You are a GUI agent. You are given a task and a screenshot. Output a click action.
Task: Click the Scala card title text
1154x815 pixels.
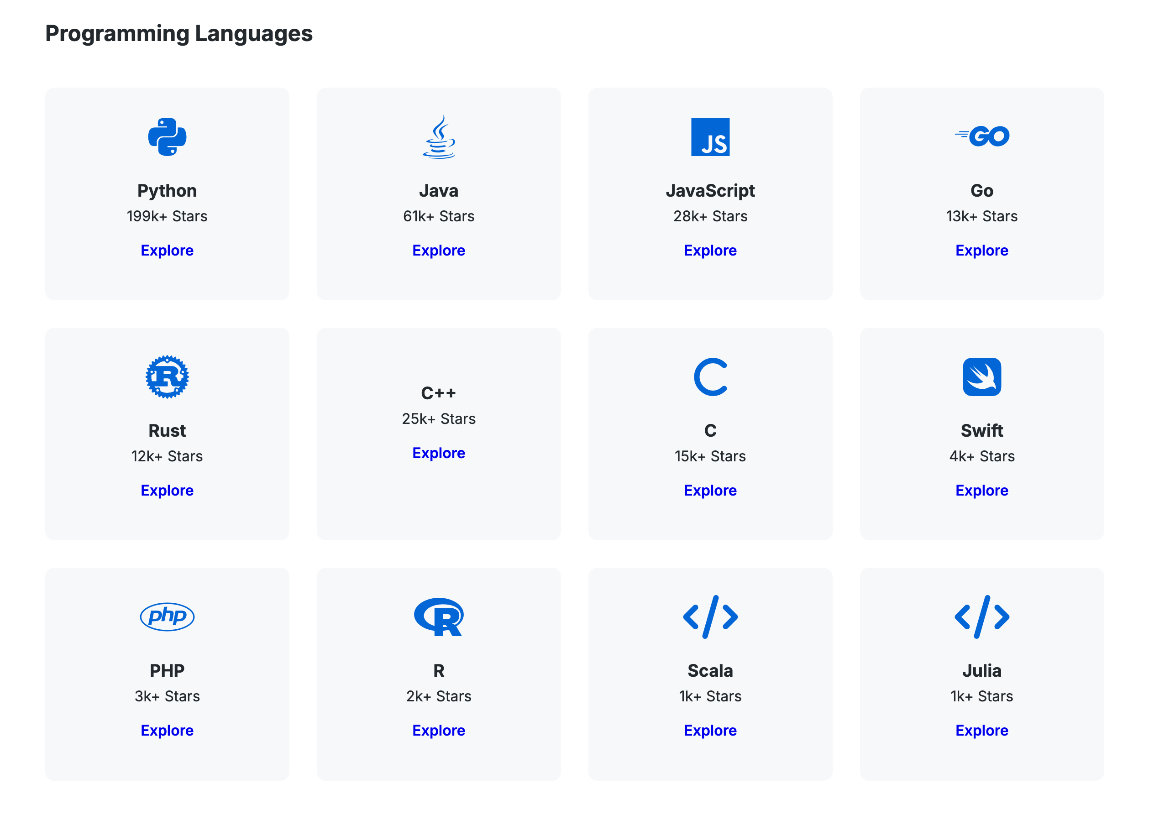(x=710, y=670)
